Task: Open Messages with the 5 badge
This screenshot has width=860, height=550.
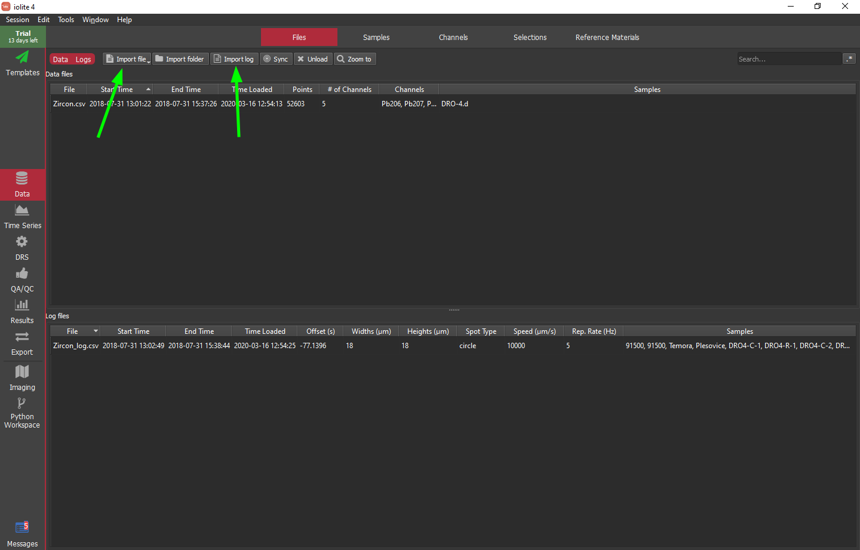Action: [22, 534]
